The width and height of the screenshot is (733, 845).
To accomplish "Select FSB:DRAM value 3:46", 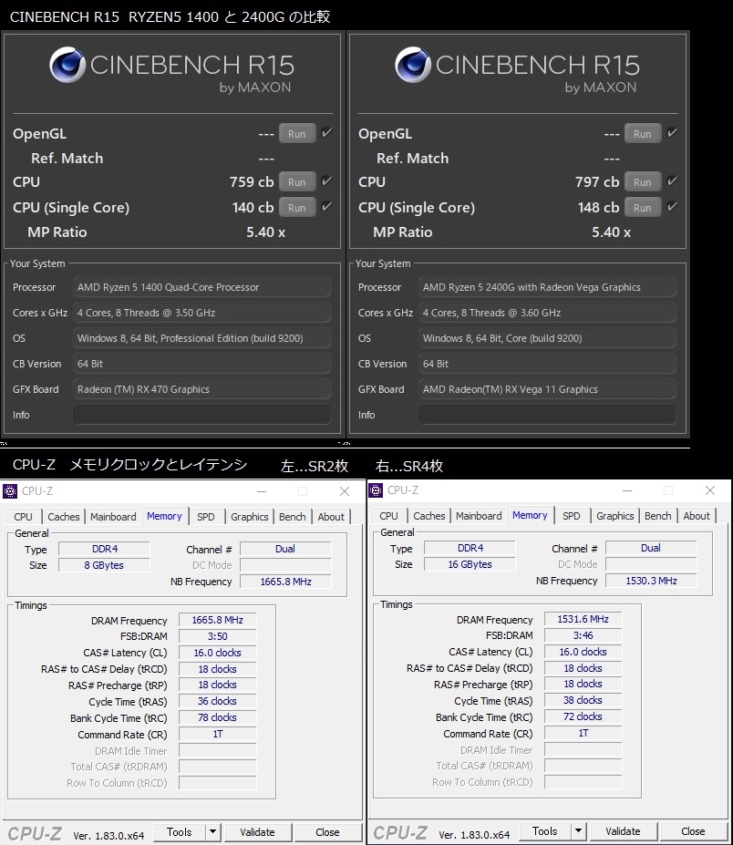I will click(583, 635).
